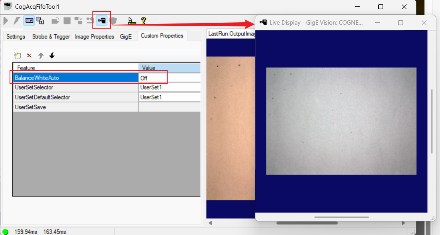
Task: Click the horizontal scrollbar left arrow of image display
Action: (210, 223)
